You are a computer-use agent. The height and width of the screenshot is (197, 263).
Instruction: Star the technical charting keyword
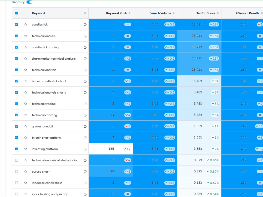tap(26, 115)
